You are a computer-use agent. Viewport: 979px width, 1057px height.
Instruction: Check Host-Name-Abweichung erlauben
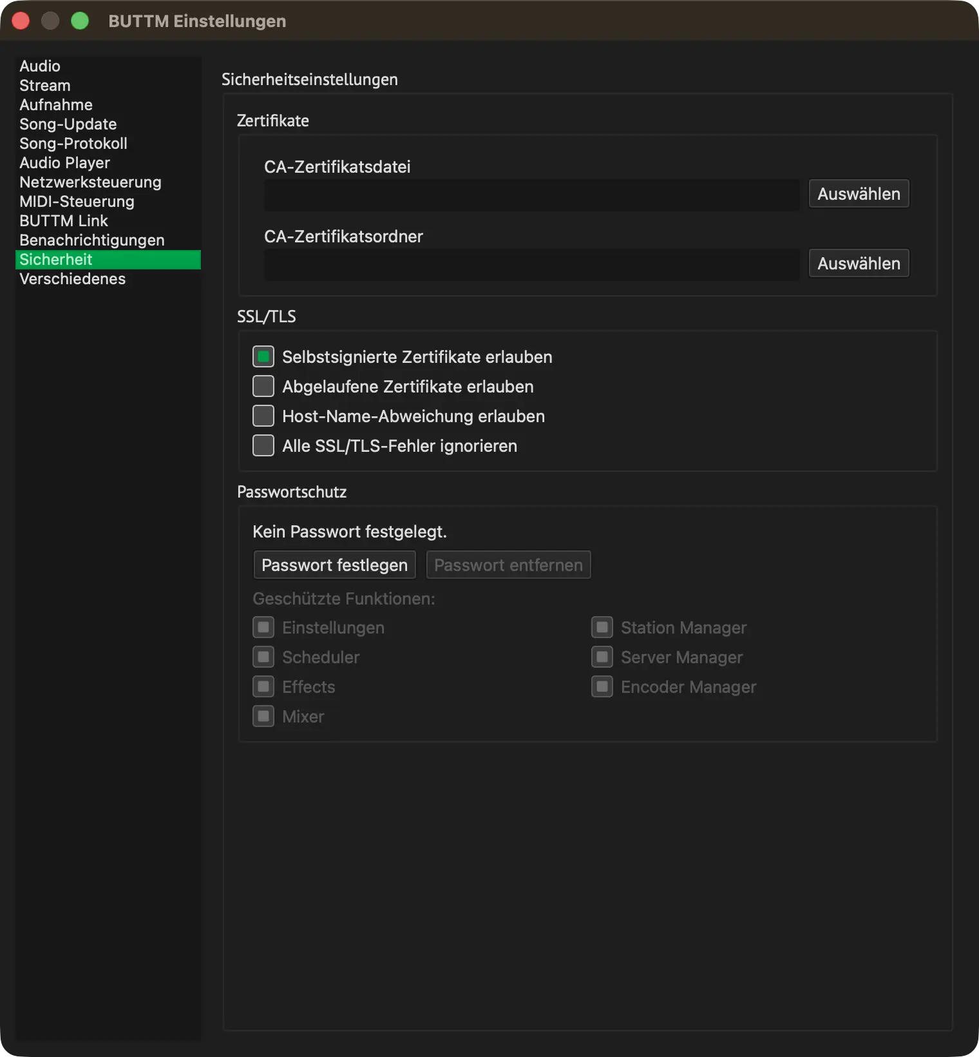(263, 416)
